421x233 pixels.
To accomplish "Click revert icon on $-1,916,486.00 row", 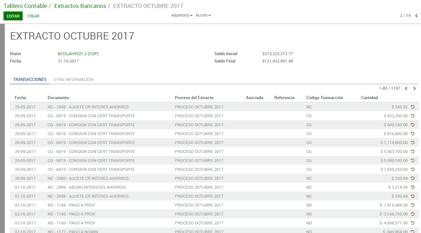I will (x=412, y=205).
